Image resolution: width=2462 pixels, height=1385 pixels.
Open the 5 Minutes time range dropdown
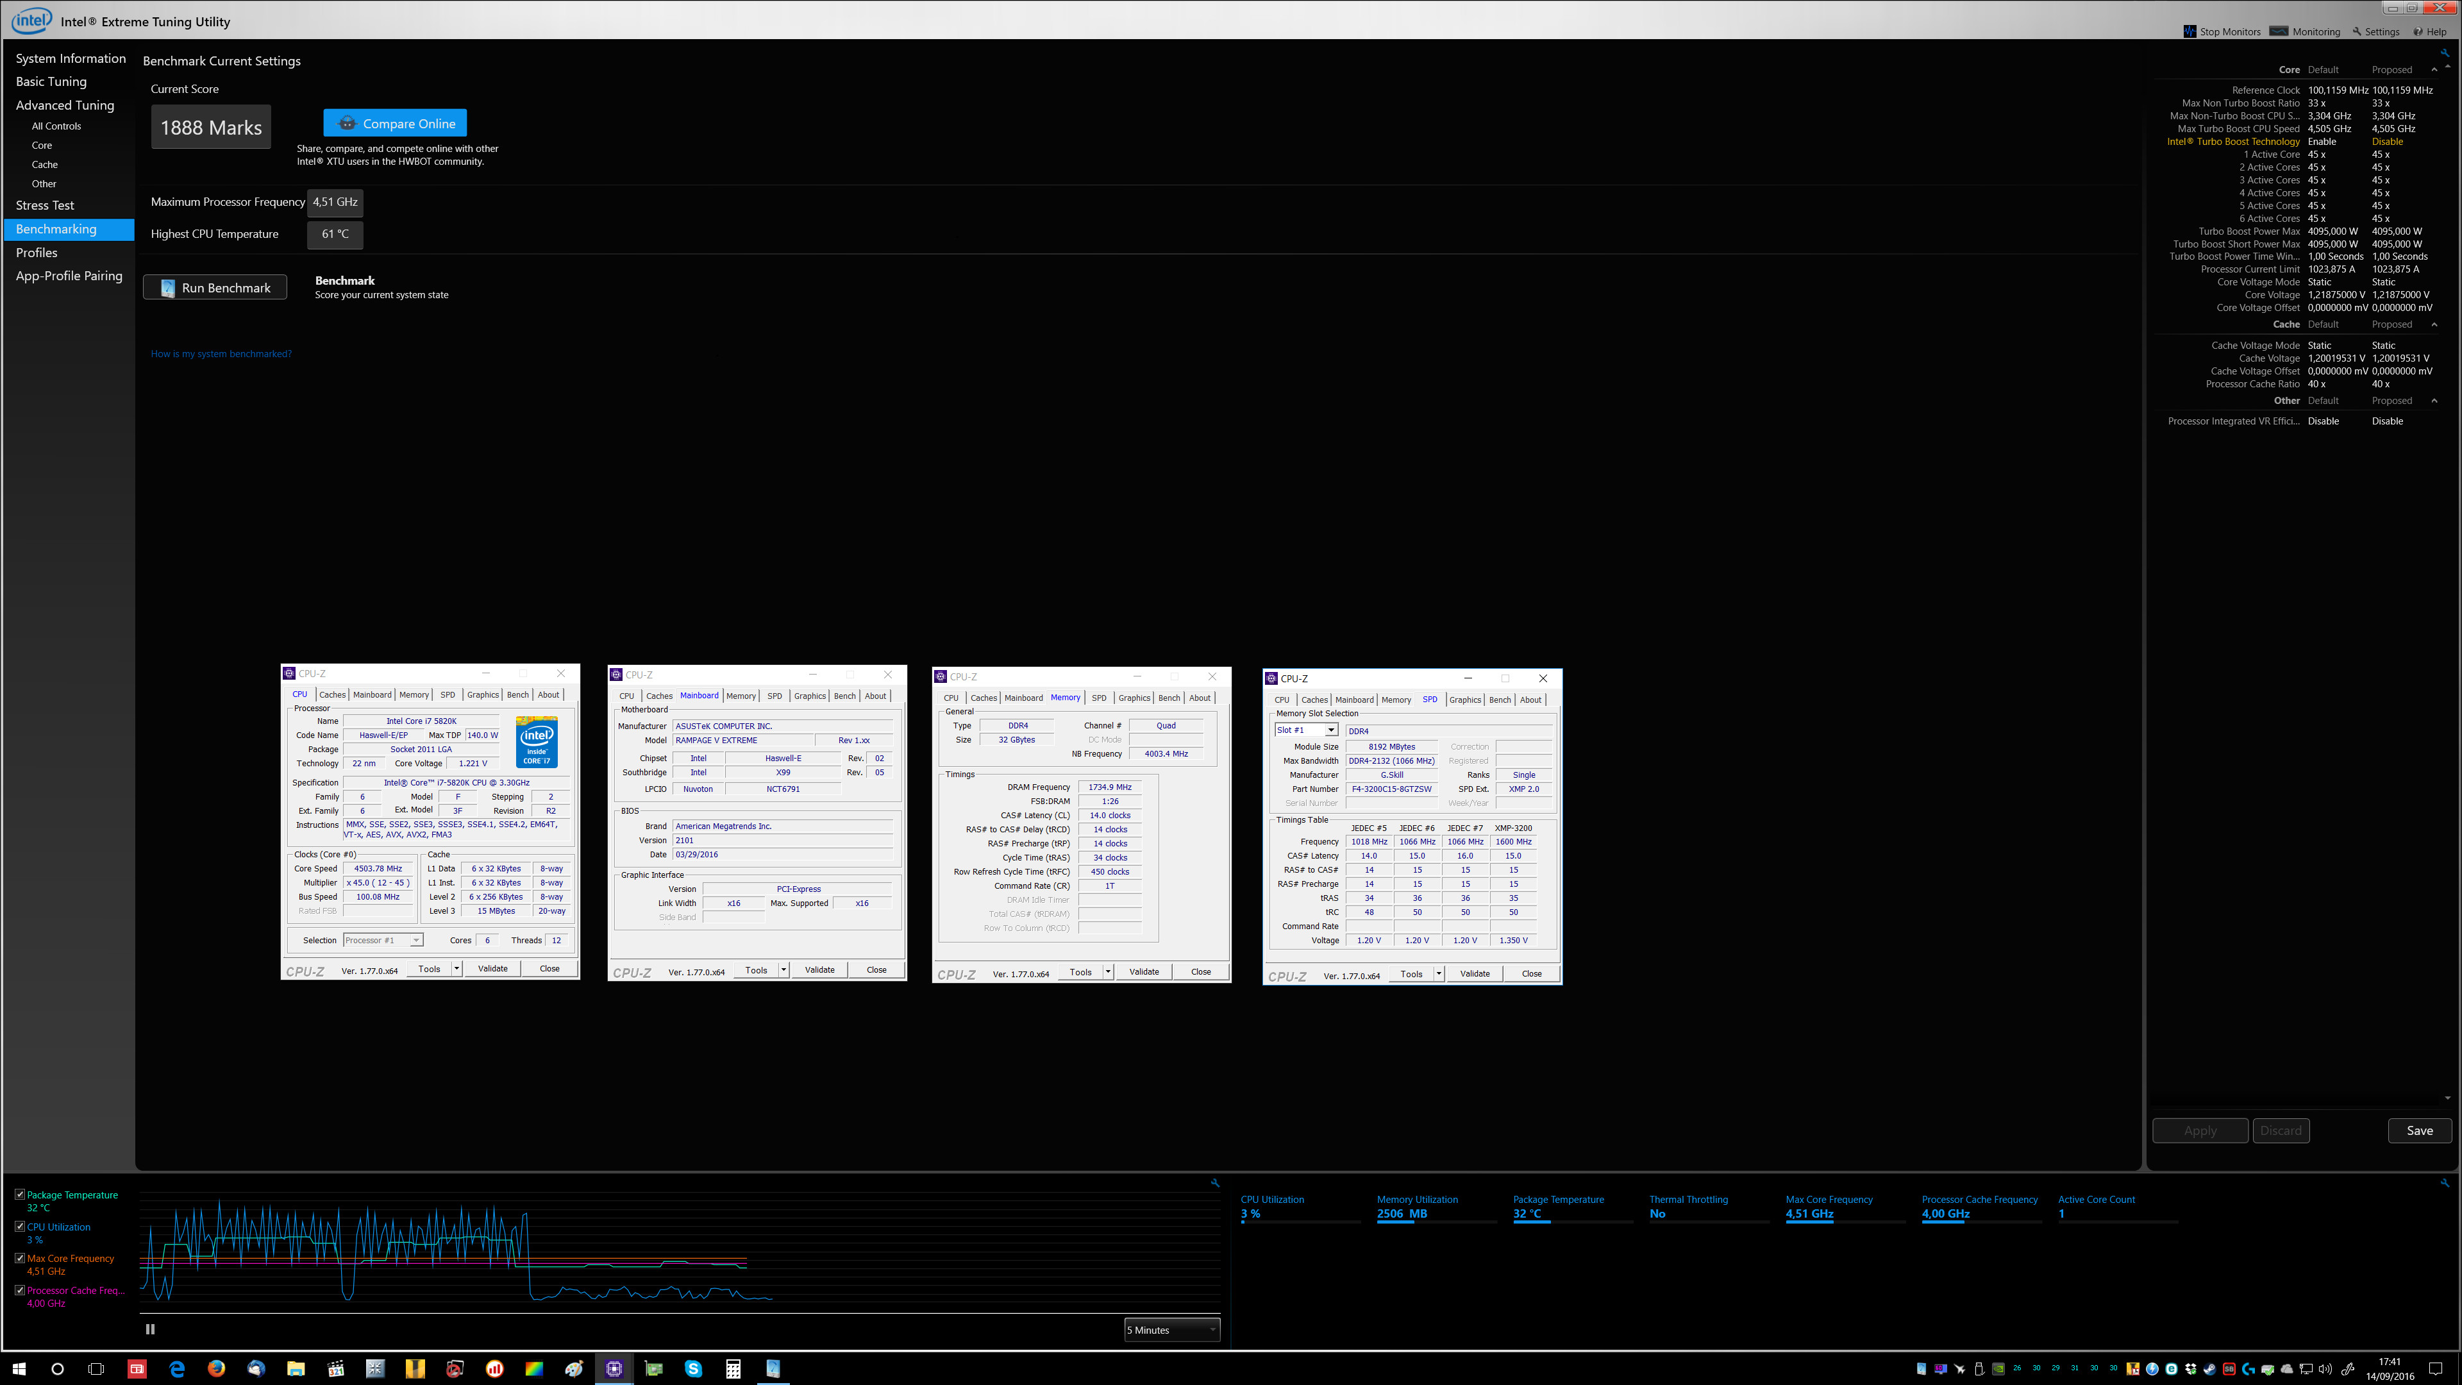[x=1172, y=1330]
